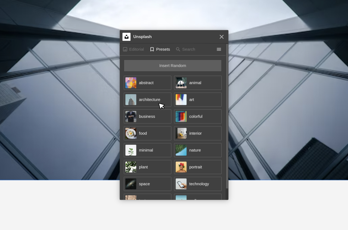Select the animal preset panda thumbnail

(181, 83)
